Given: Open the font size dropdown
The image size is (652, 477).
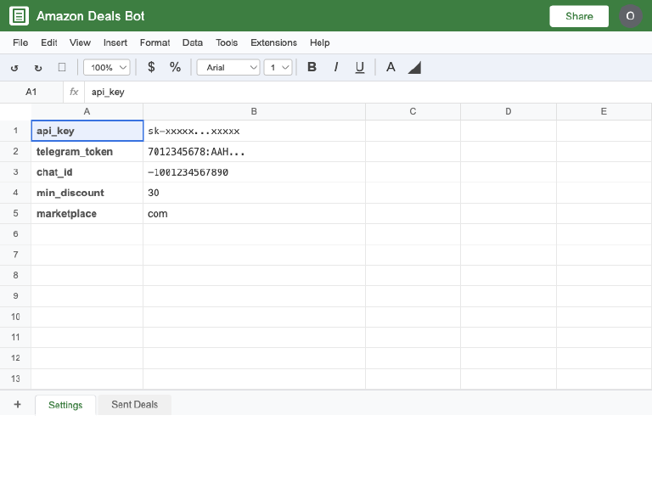Looking at the screenshot, I should [278, 67].
